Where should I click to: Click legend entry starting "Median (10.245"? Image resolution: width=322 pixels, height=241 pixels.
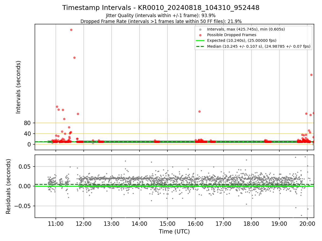(x=259, y=47)
